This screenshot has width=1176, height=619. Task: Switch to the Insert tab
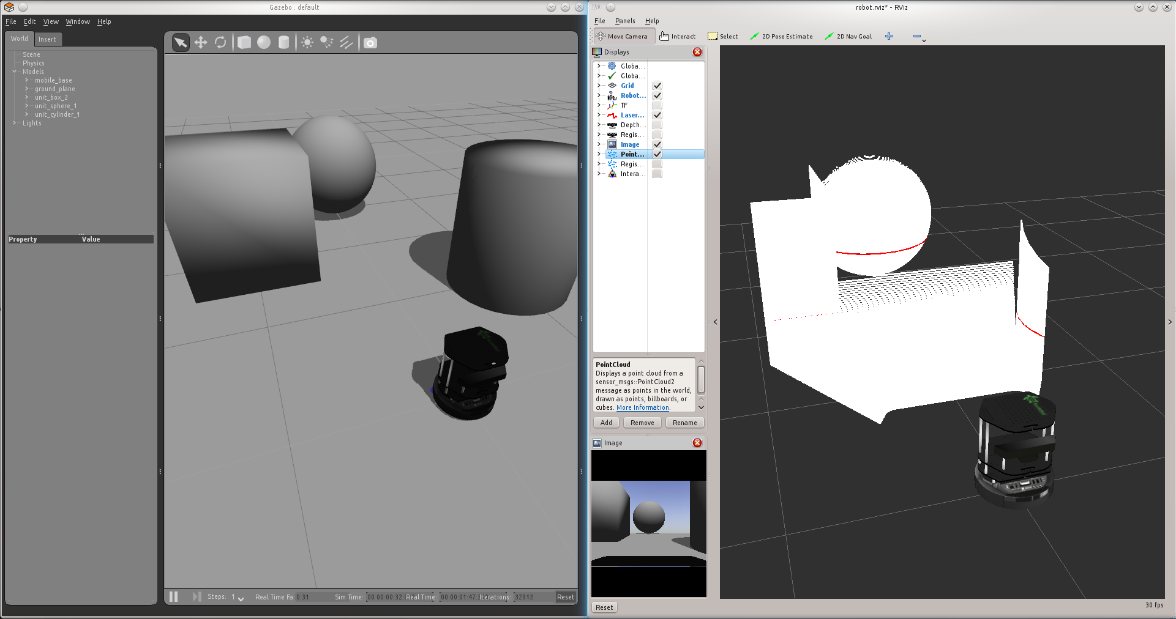(47, 39)
